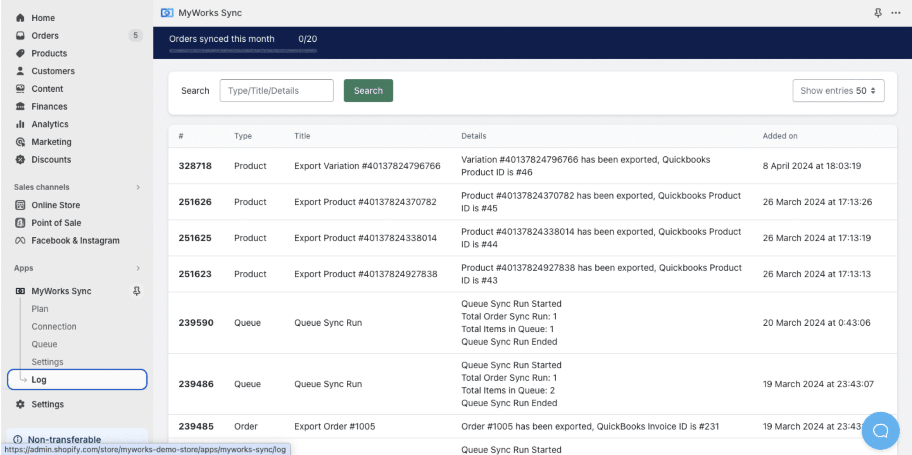Expand the Apps section chevron

point(138,268)
